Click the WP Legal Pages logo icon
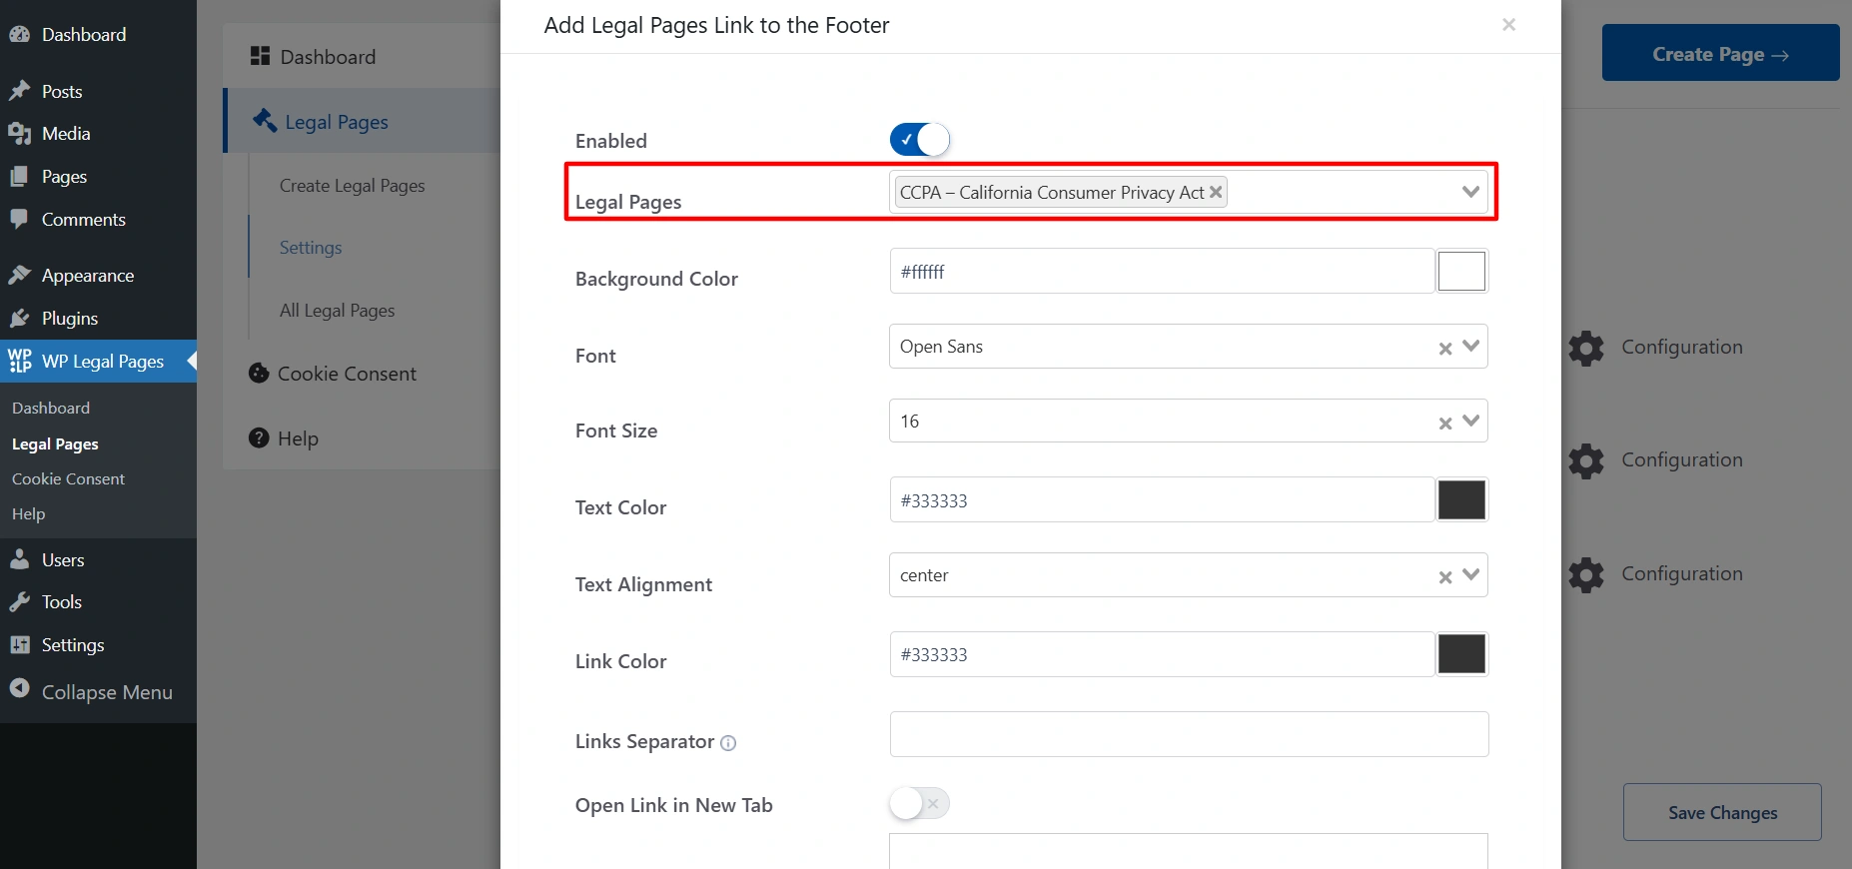This screenshot has height=869, width=1852. [x=20, y=361]
